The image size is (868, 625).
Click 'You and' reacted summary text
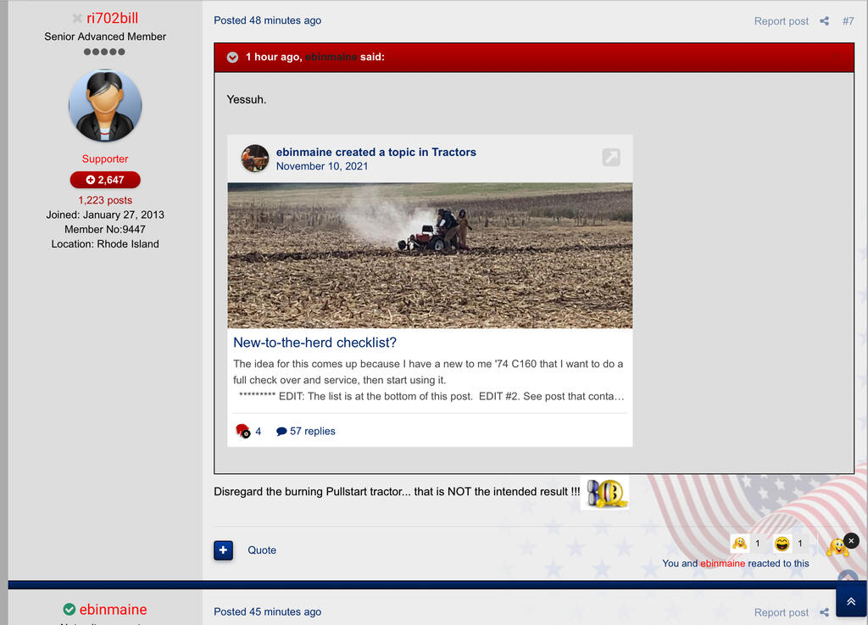[680, 564]
